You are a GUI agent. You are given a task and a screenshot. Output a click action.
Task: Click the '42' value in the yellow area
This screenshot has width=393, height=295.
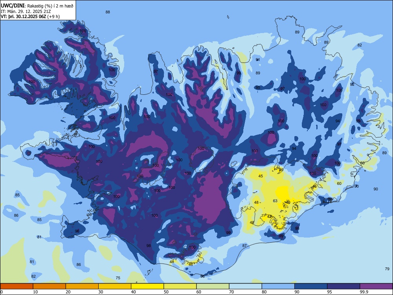pos(270,216)
